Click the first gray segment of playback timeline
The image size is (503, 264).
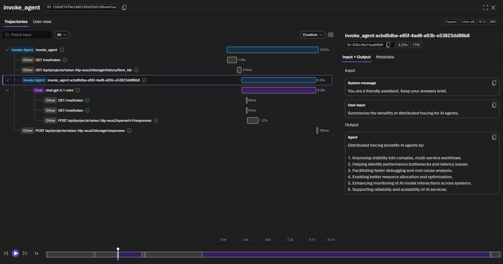tap(71, 255)
